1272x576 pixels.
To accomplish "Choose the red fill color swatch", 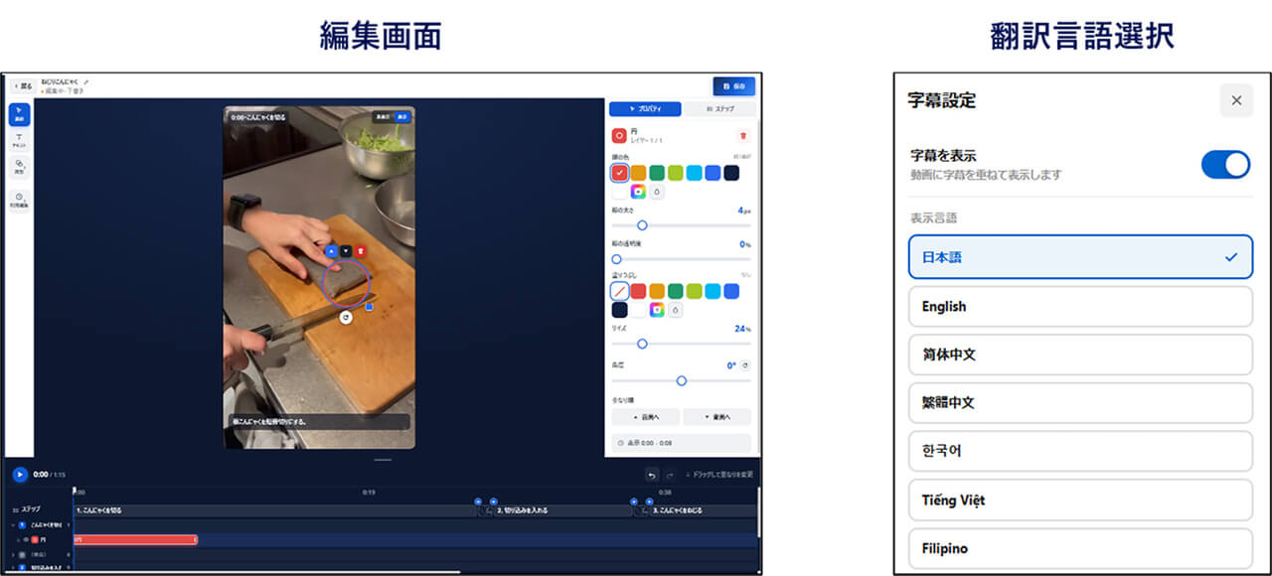I will pyautogui.click(x=638, y=291).
